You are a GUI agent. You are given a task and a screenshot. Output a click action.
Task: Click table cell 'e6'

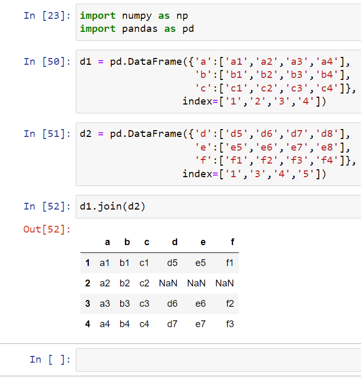(201, 304)
